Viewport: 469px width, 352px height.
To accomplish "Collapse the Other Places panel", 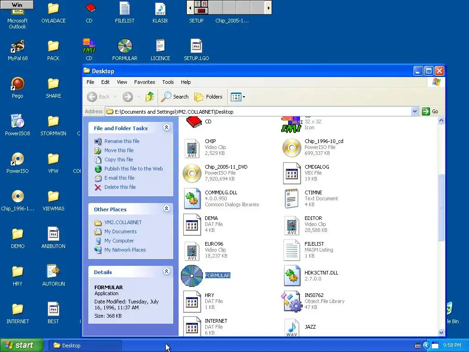I will coord(167,209).
